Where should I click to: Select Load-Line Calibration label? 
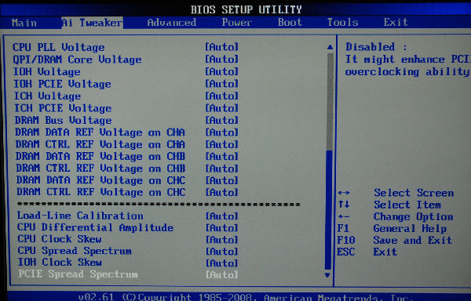coord(80,216)
